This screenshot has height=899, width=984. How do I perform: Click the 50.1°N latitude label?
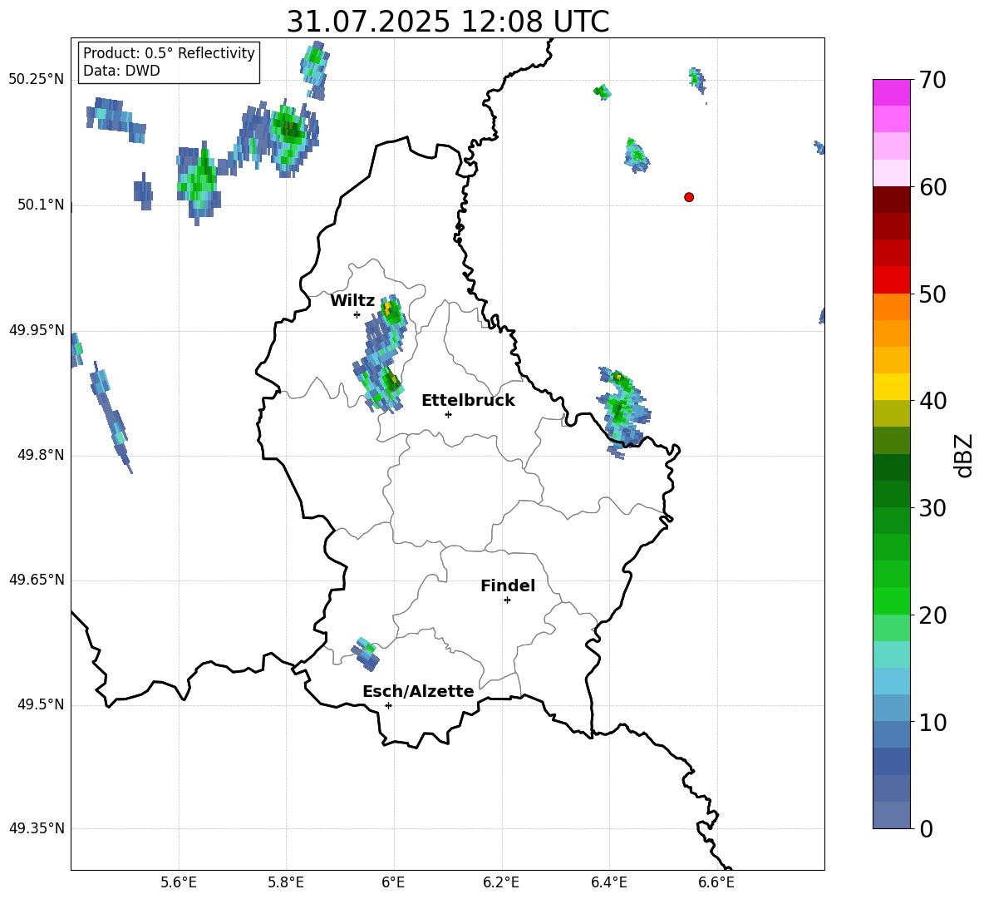pyautogui.click(x=41, y=205)
